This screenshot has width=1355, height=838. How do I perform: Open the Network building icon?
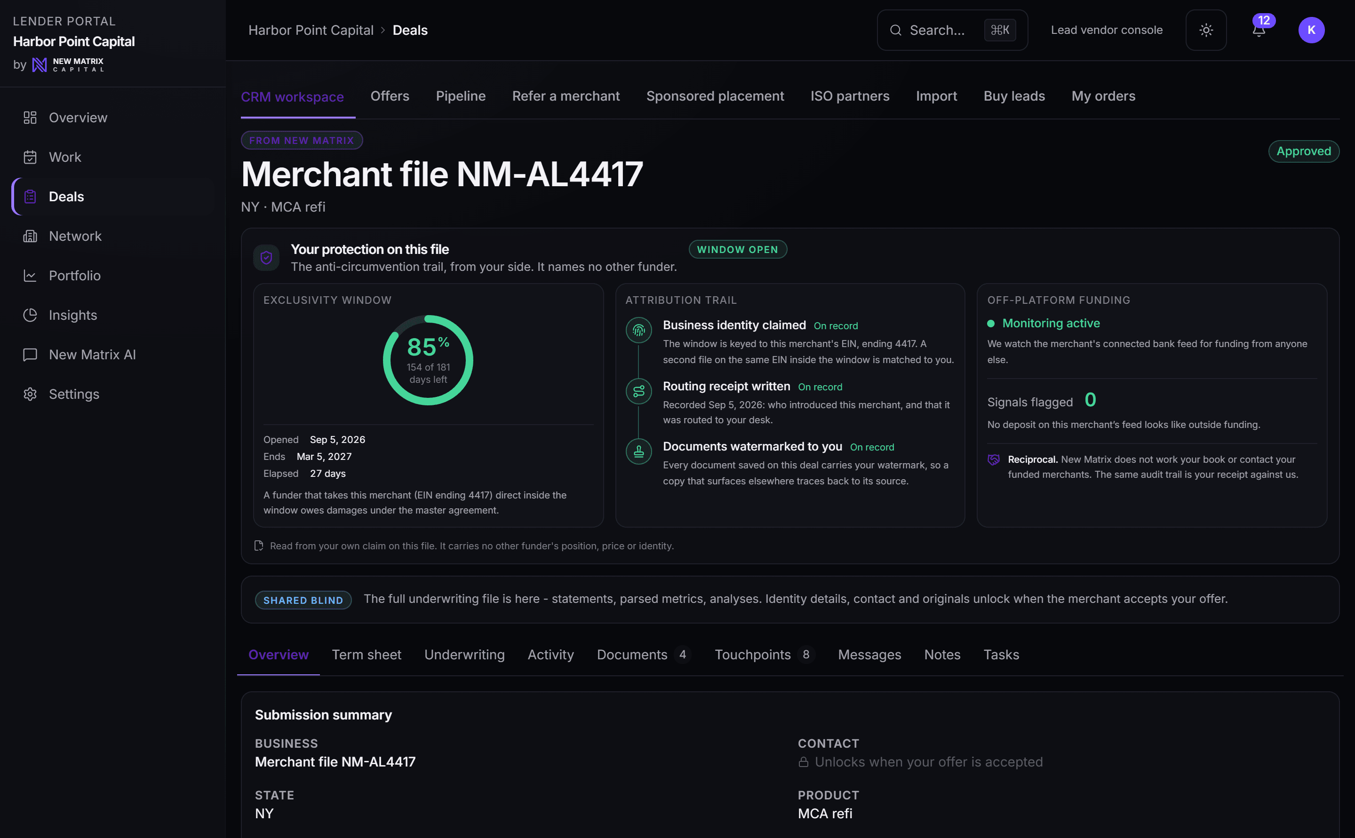pos(30,236)
